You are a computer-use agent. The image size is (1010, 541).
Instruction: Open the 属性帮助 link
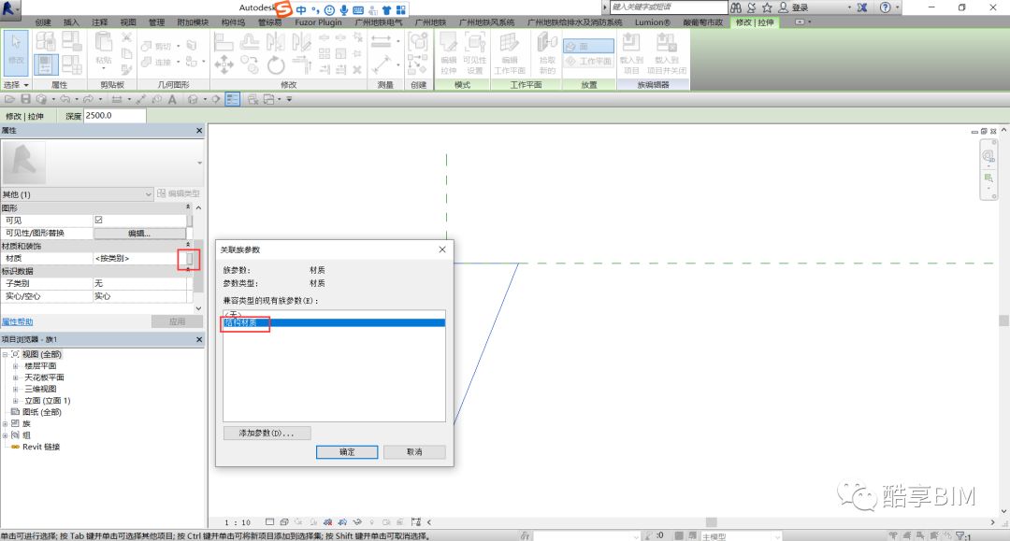18,321
